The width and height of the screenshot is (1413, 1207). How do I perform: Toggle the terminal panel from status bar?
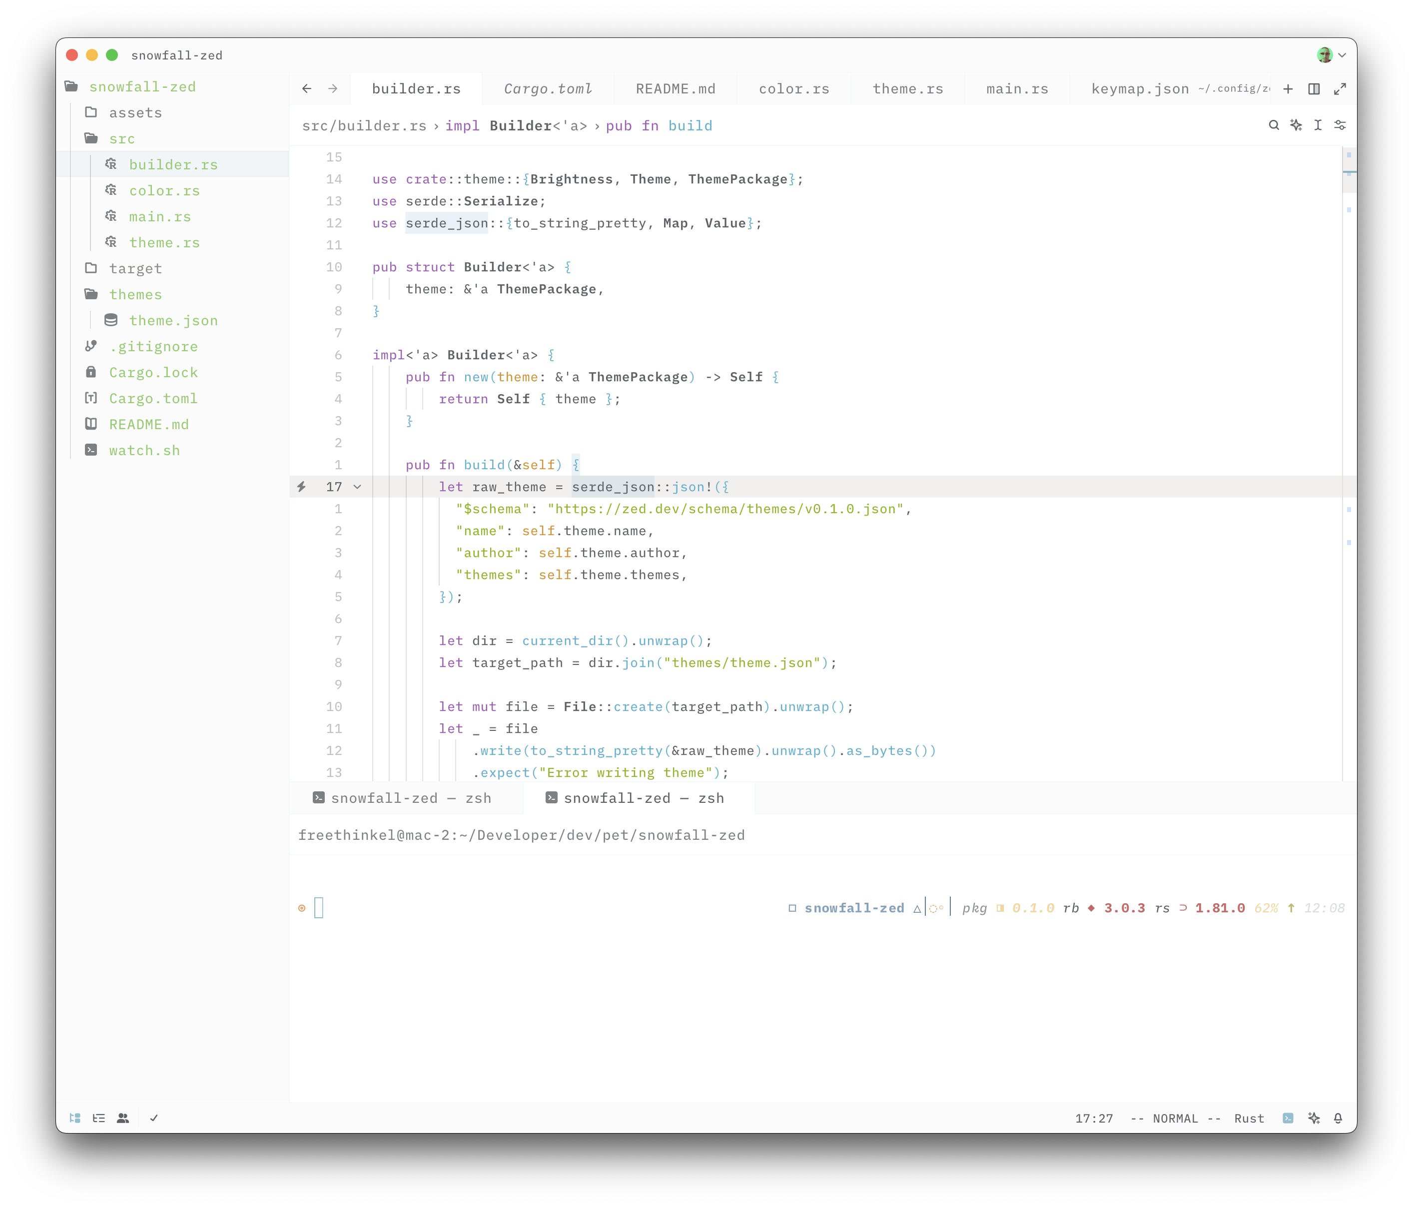[x=1288, y=1119]
